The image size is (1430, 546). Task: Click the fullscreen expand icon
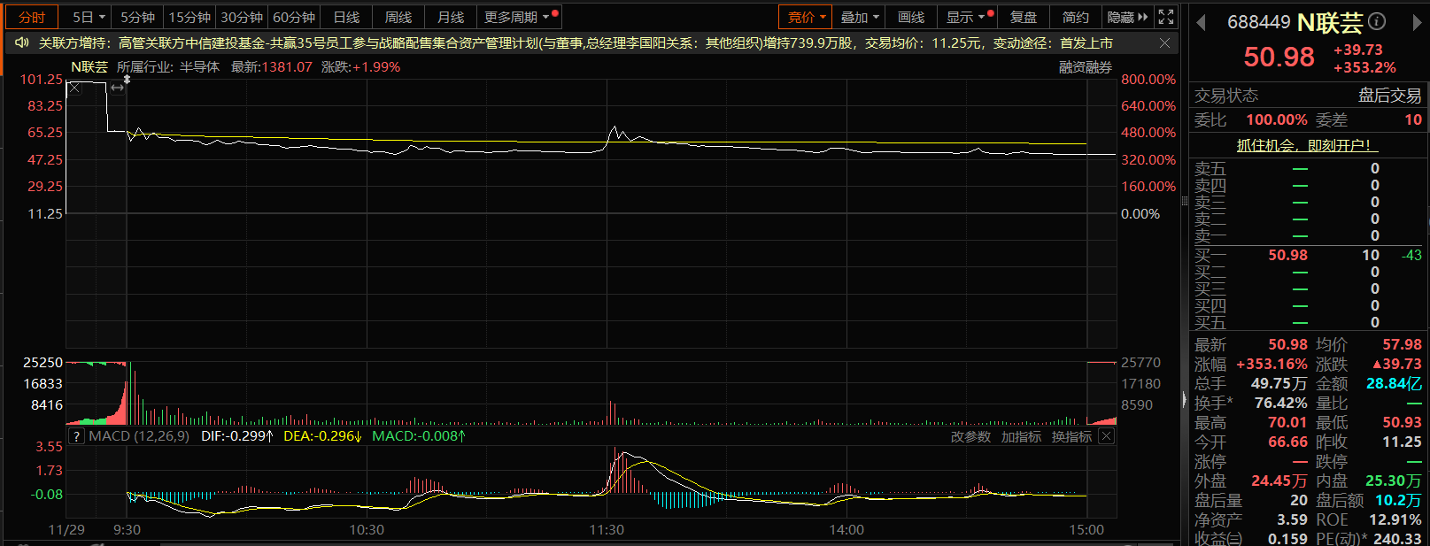pyautogui.click(x=1166, y=17)
